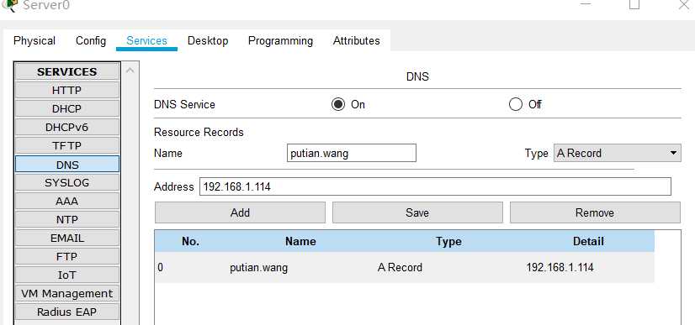695x325 pixels.
Task: Click the Save record button
Action: click(x=417, y=212)
